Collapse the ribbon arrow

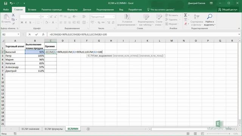(239, 28)
